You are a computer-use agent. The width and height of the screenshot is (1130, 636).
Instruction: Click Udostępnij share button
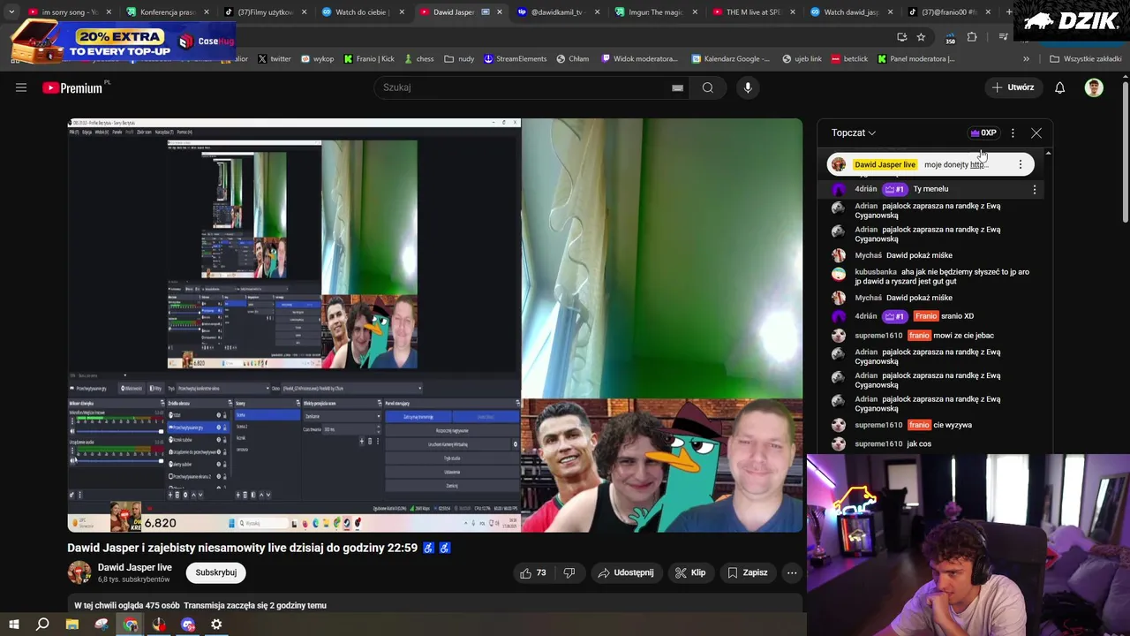pos(625,572)
